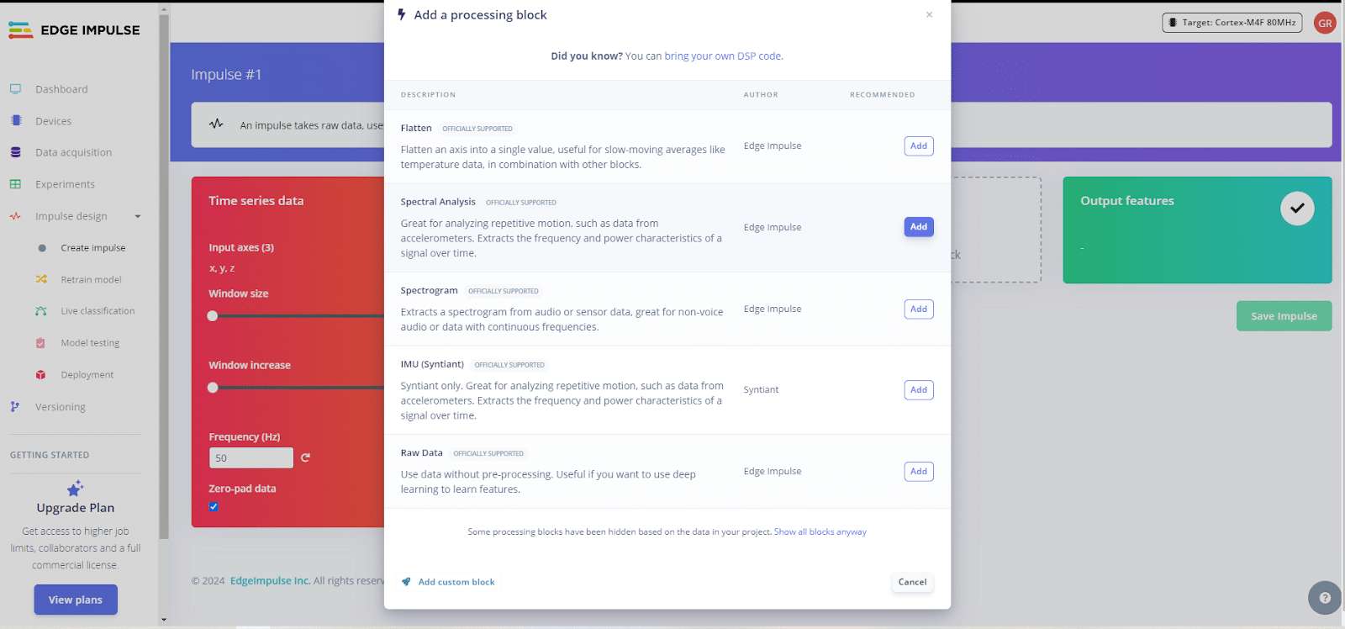The width and height of the screenshot is (1345, 629).
Task: Click the Versioning branch icon
Action: (x=15, y=407)
